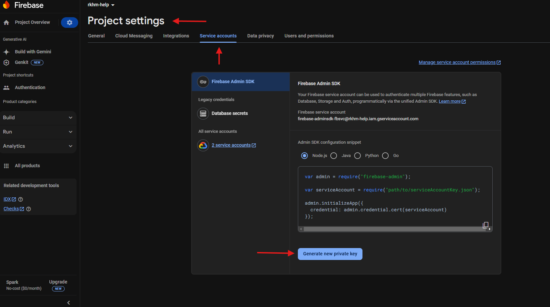Image resolution: width=550 pixels, height=307 pixels.
Task: Open the project settings gear icon
Action: [70, 23]
